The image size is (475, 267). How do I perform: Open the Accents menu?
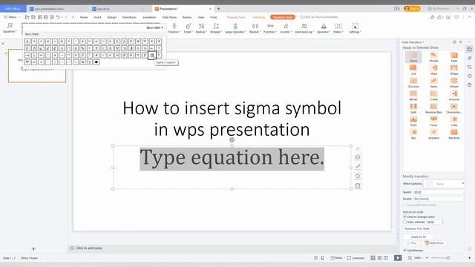pos(286,28)
